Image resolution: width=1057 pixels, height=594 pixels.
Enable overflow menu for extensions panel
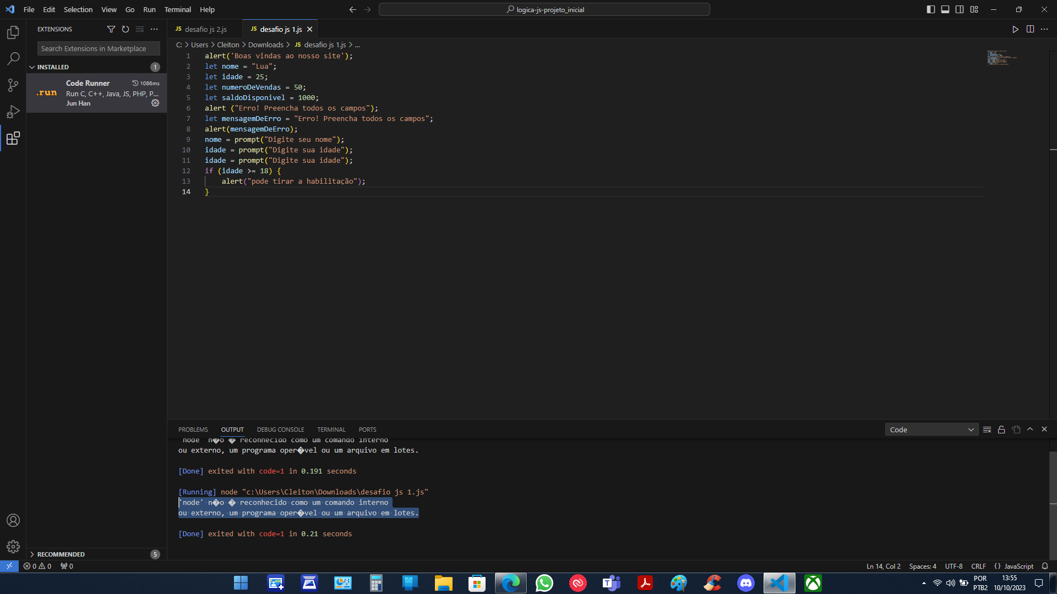tap(154, 28)
